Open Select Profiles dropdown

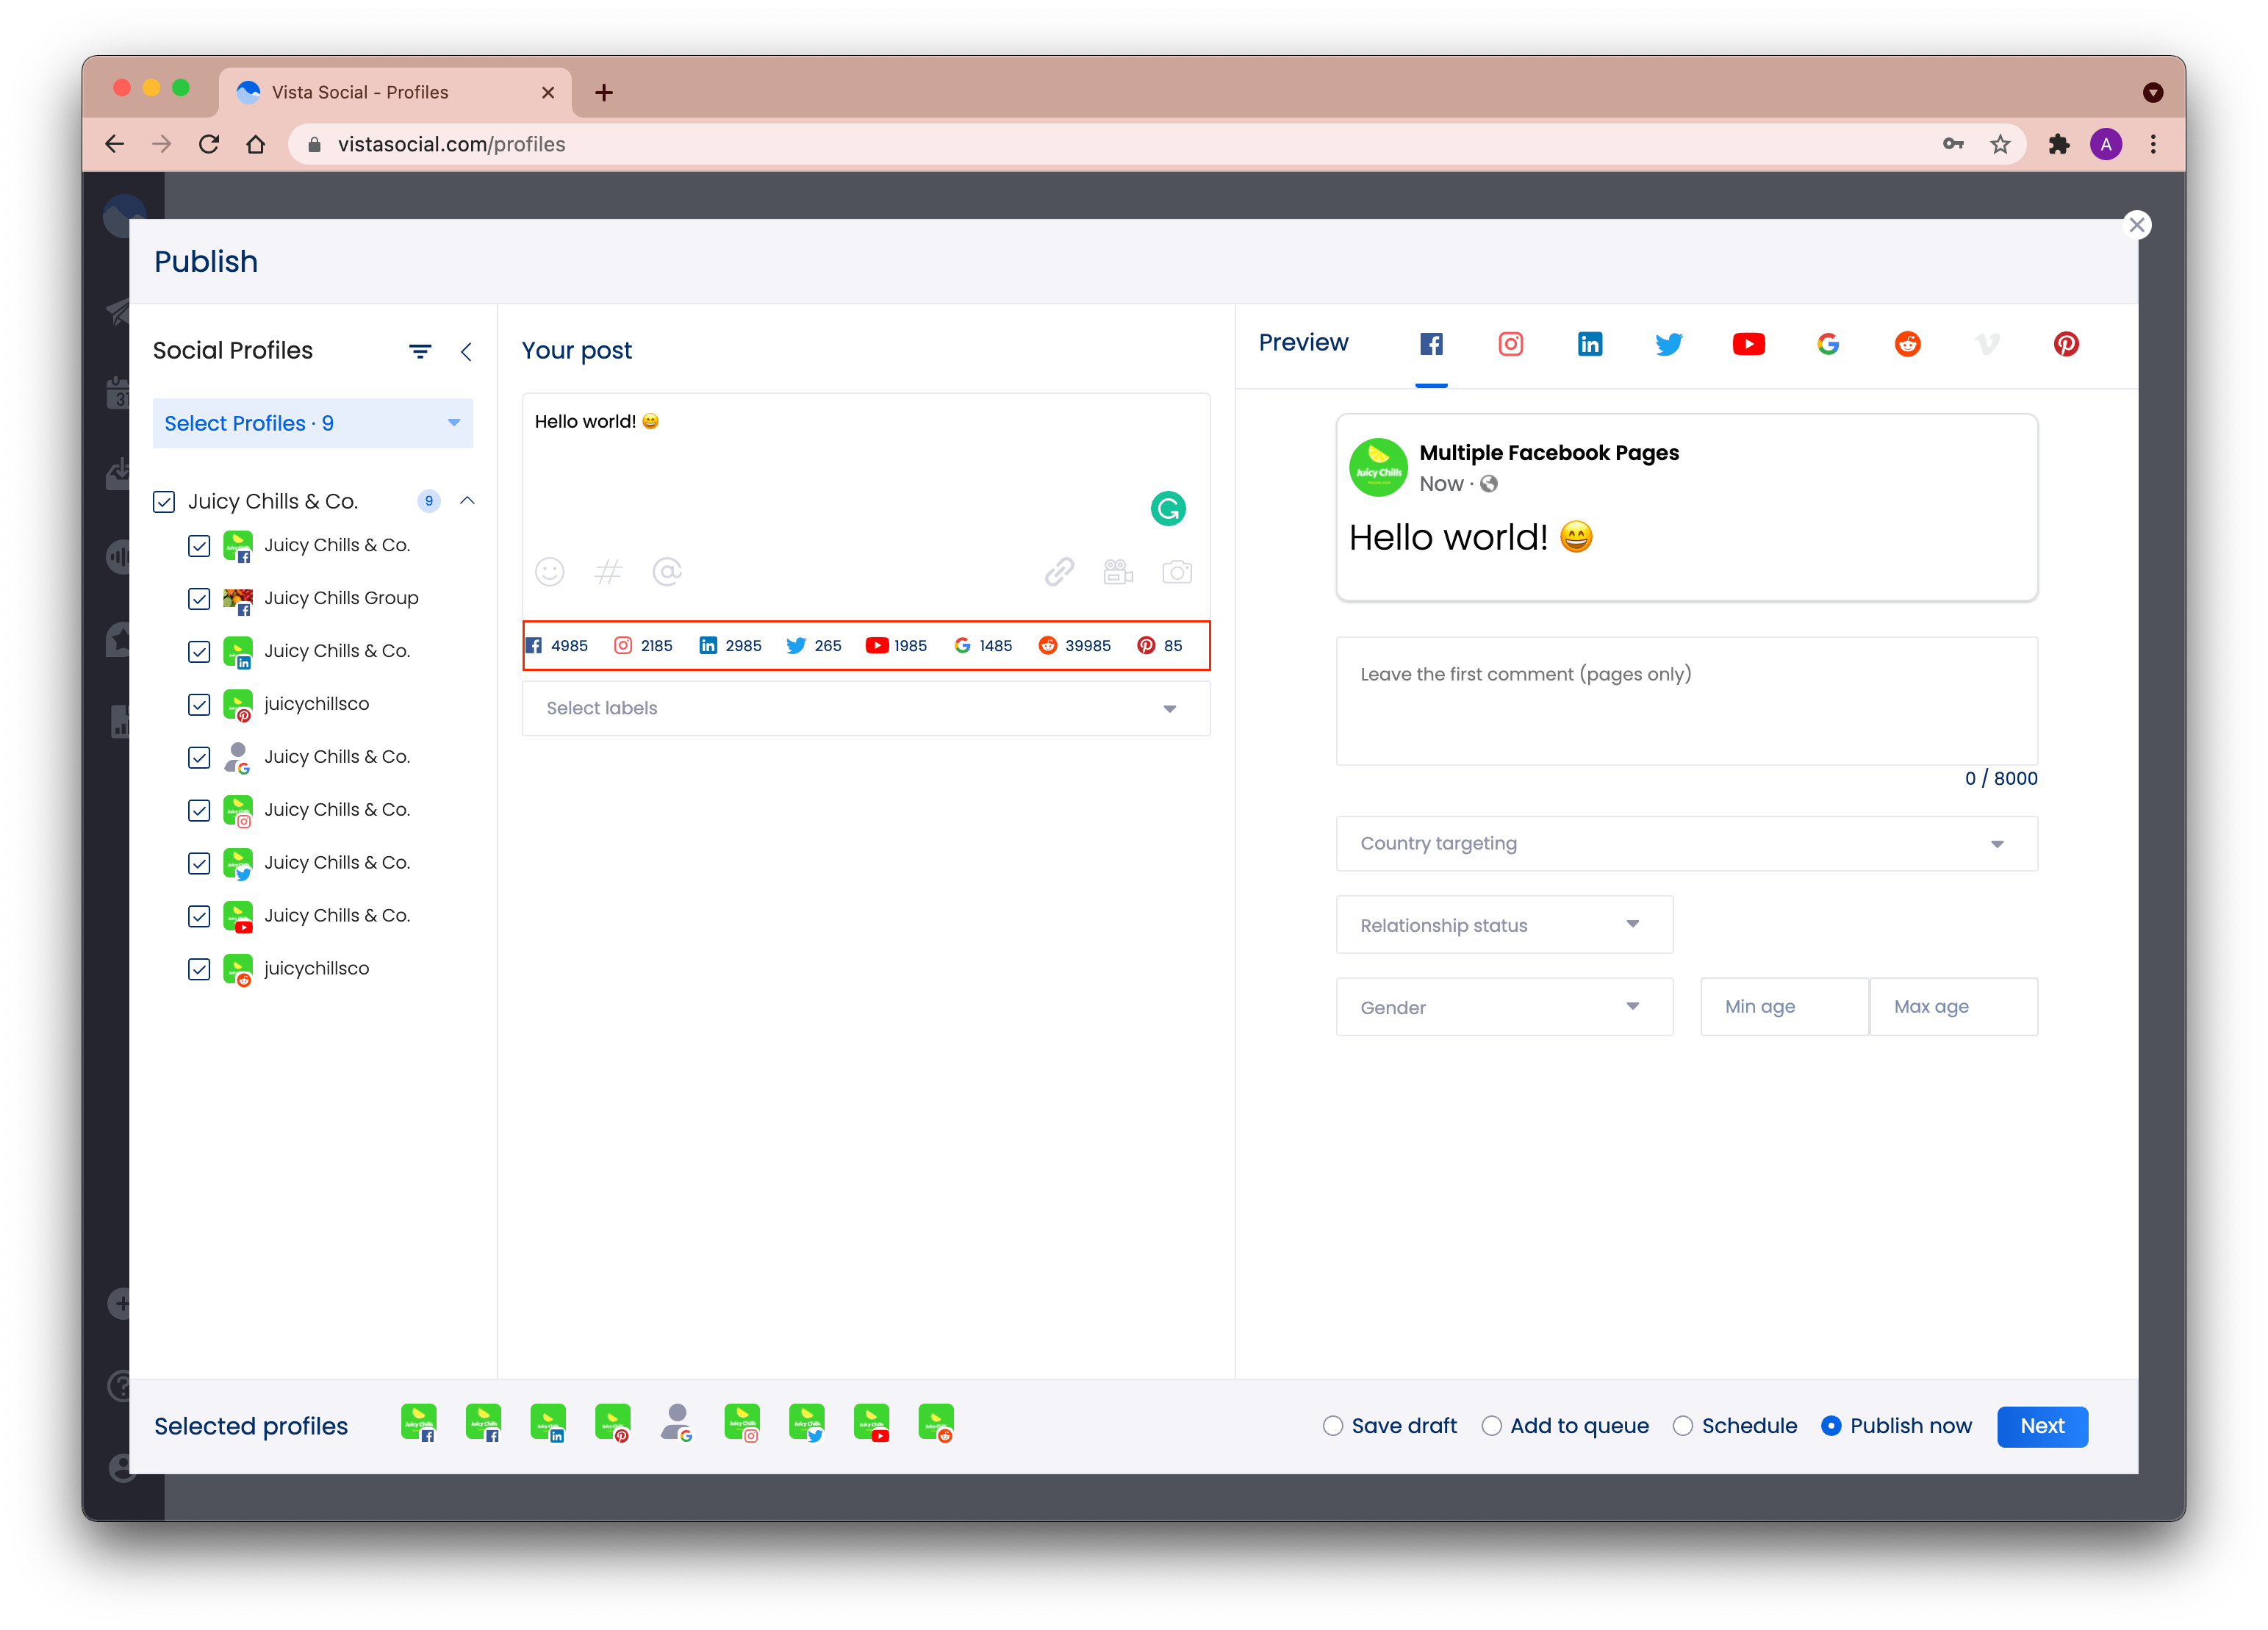[312, 423]
